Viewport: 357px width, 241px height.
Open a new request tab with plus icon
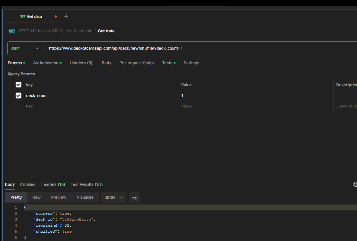pyautogui.click(x=66, y=16)
